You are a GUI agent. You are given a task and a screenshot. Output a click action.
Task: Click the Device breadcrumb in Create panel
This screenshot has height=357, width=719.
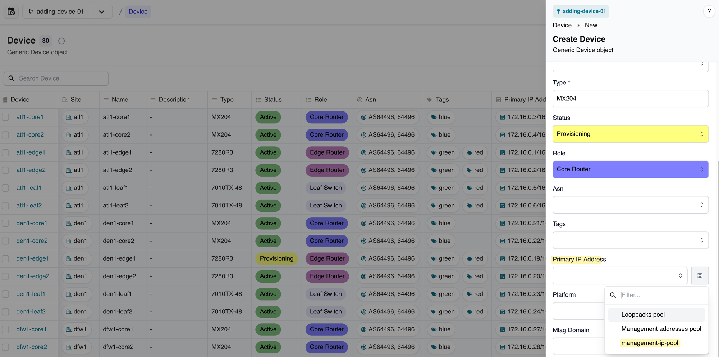tap(562, 25)
